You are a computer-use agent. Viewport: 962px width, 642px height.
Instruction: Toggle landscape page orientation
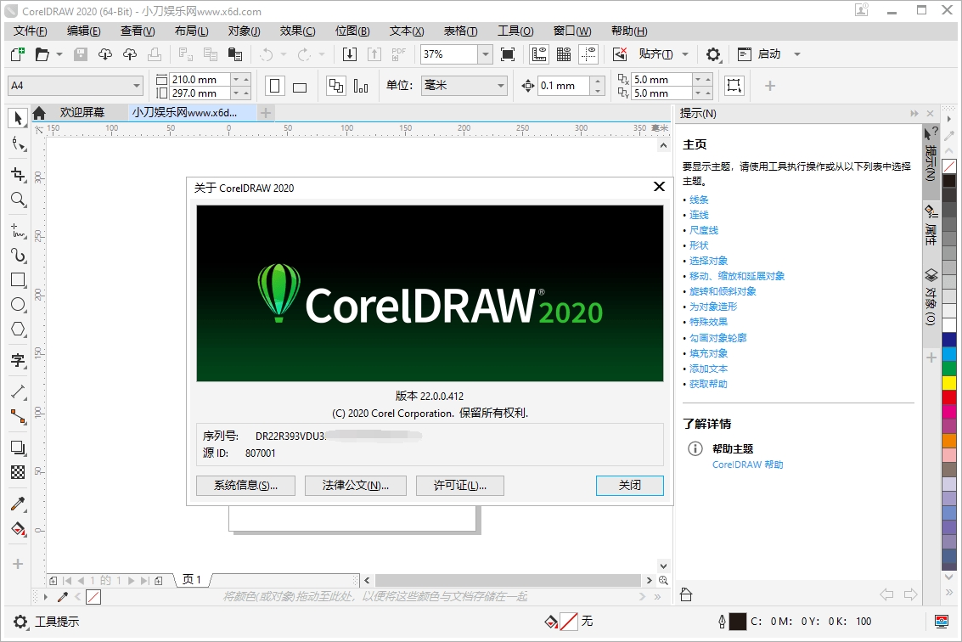tap(300, 87)
